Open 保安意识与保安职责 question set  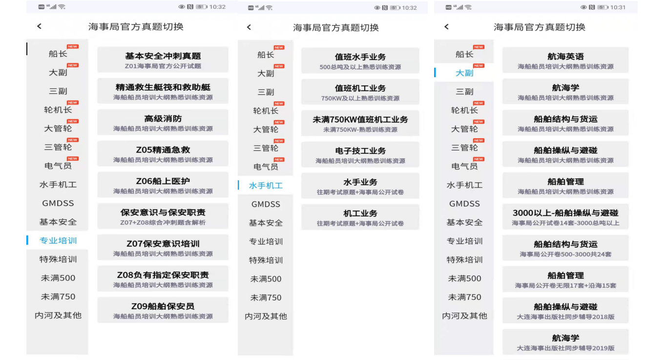coord(163,216)
